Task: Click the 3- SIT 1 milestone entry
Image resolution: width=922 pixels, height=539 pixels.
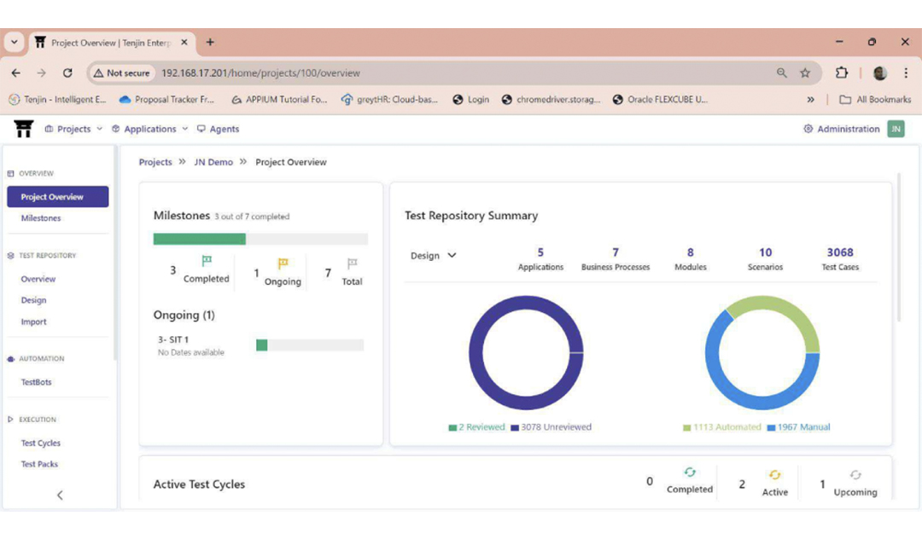Action: (173, 339)
